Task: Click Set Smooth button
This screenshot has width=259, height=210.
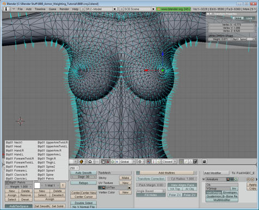Action: 42,206
